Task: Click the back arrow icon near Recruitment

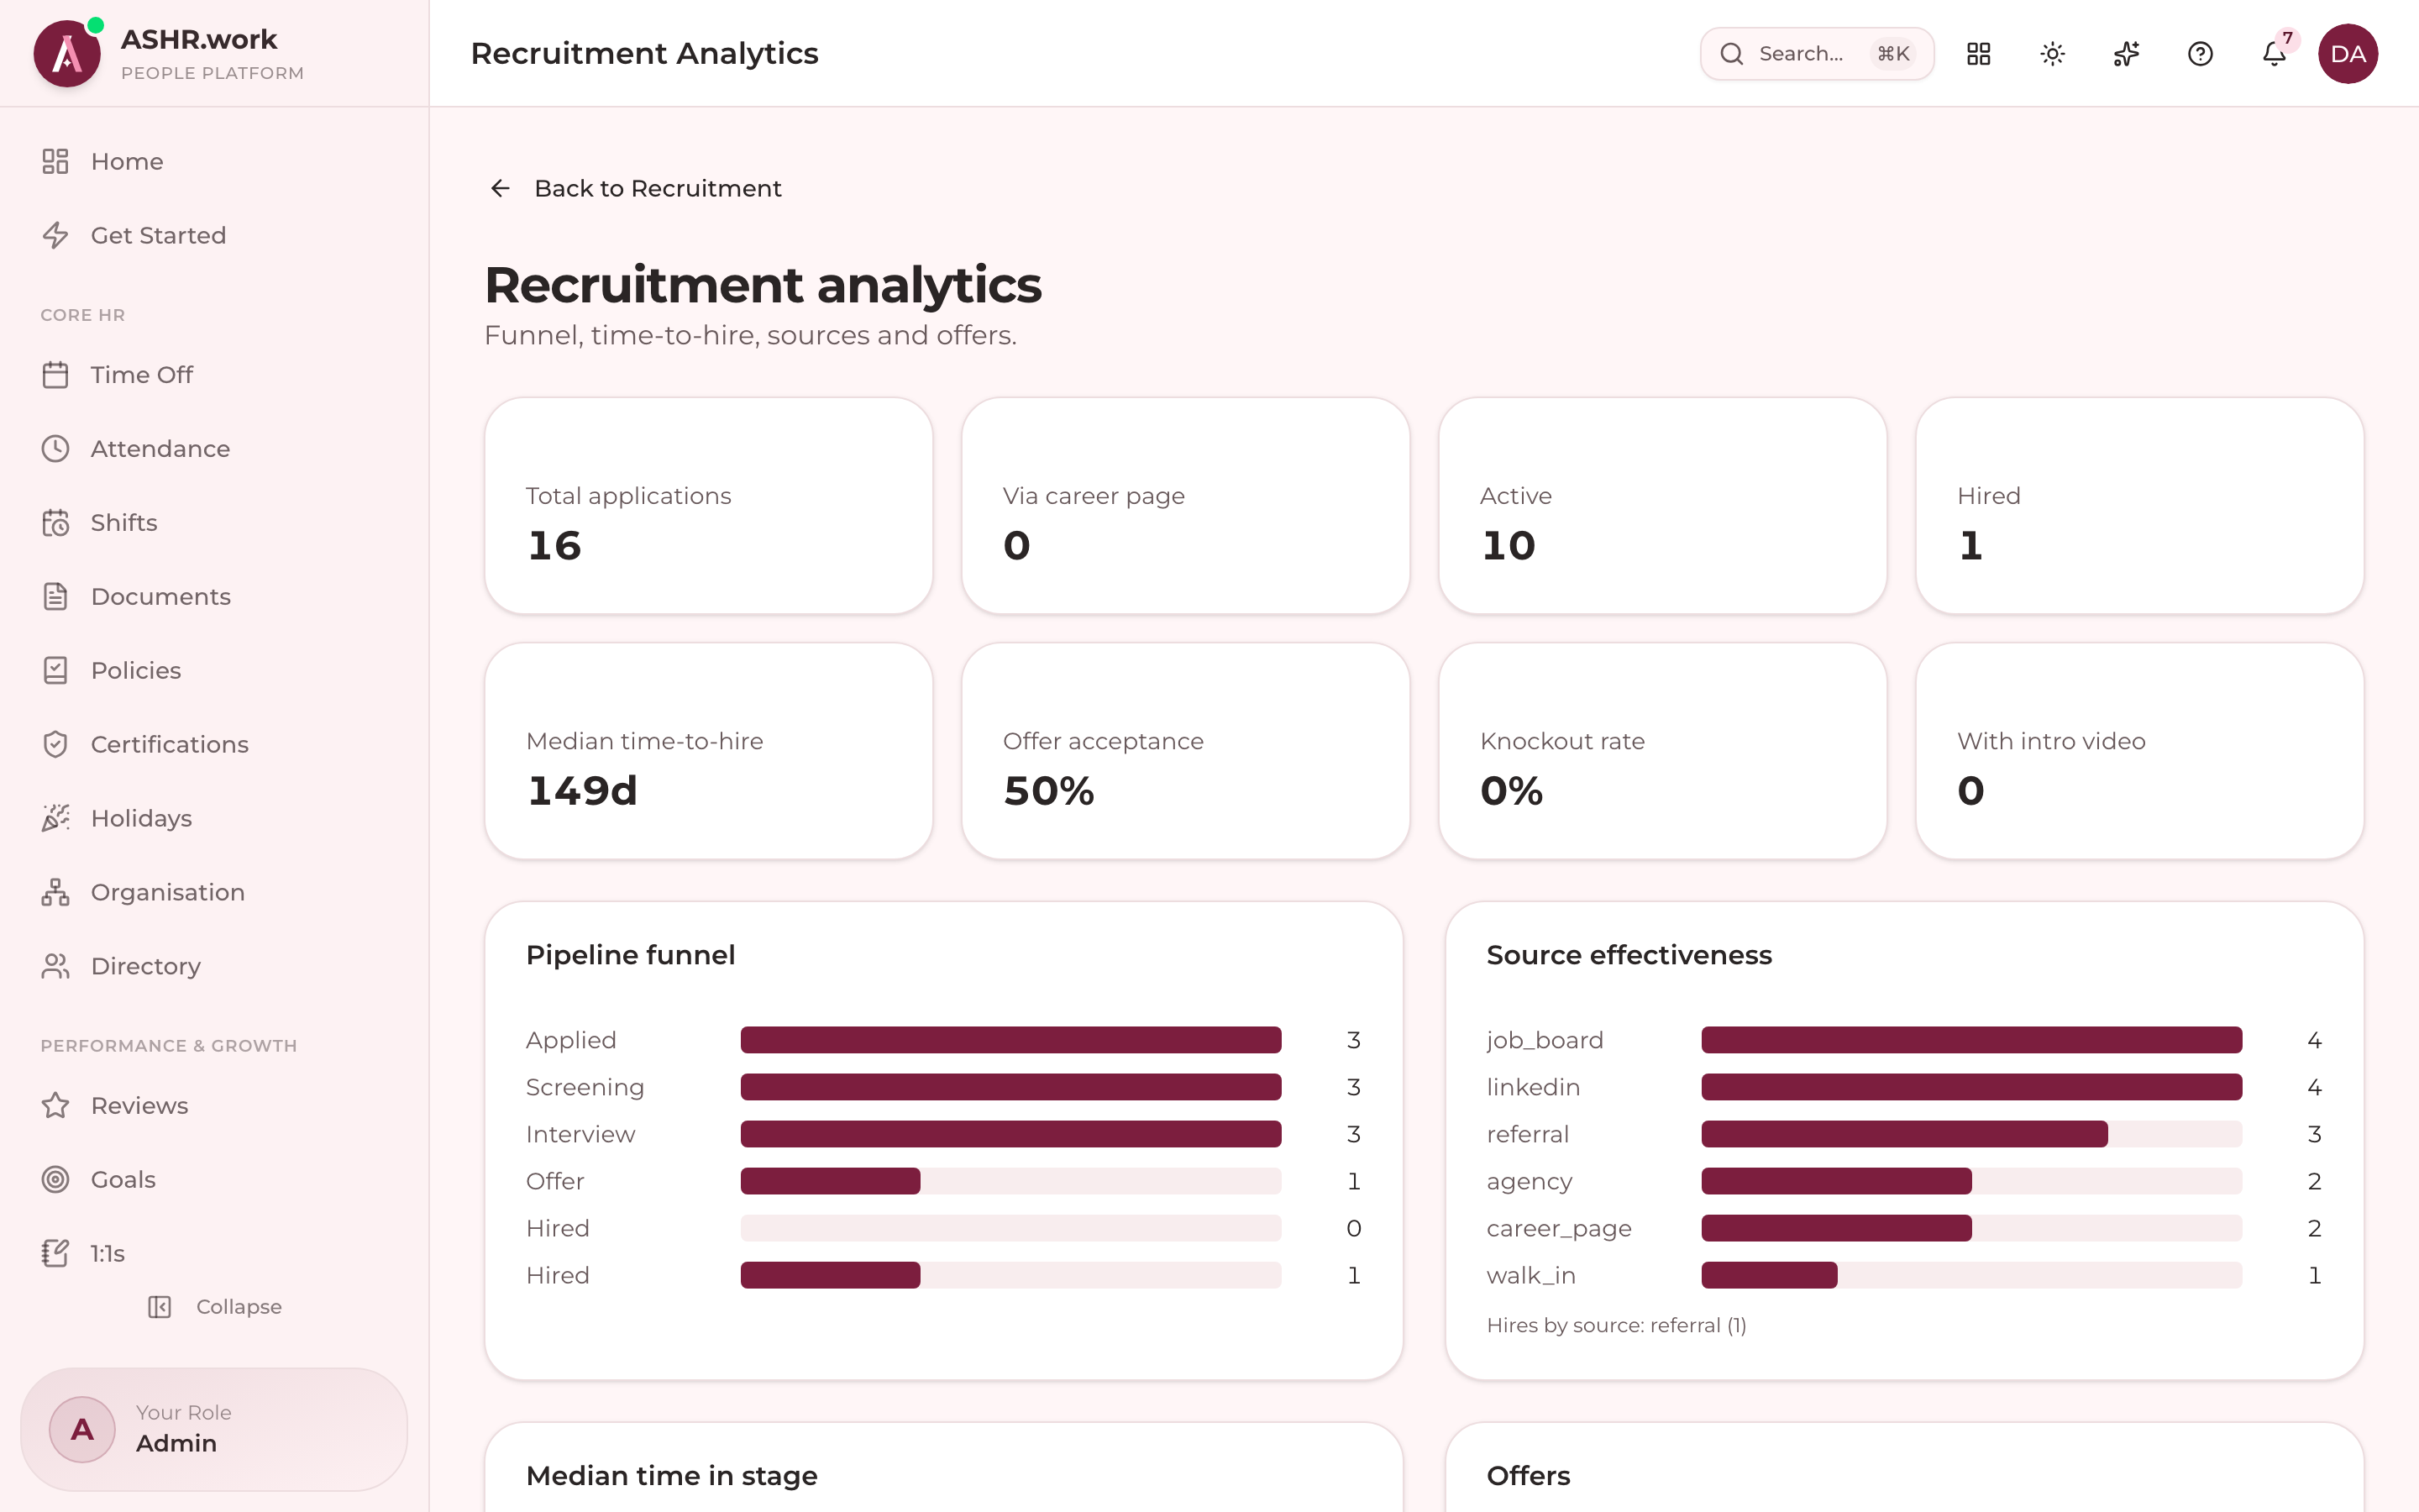Action: (x=500, y=188)
